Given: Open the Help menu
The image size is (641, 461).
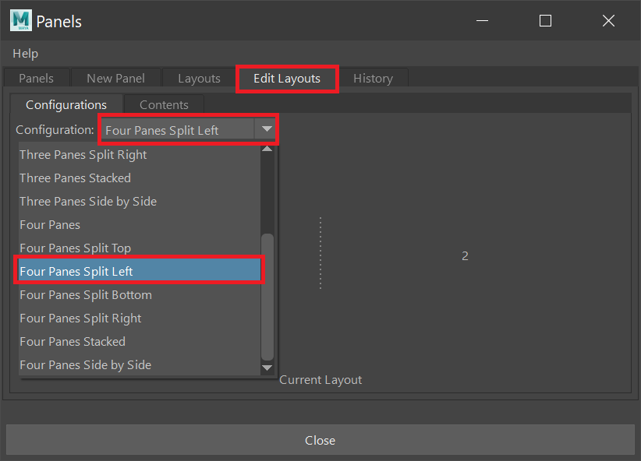Looking at the screenshot, I should [25, 53].
